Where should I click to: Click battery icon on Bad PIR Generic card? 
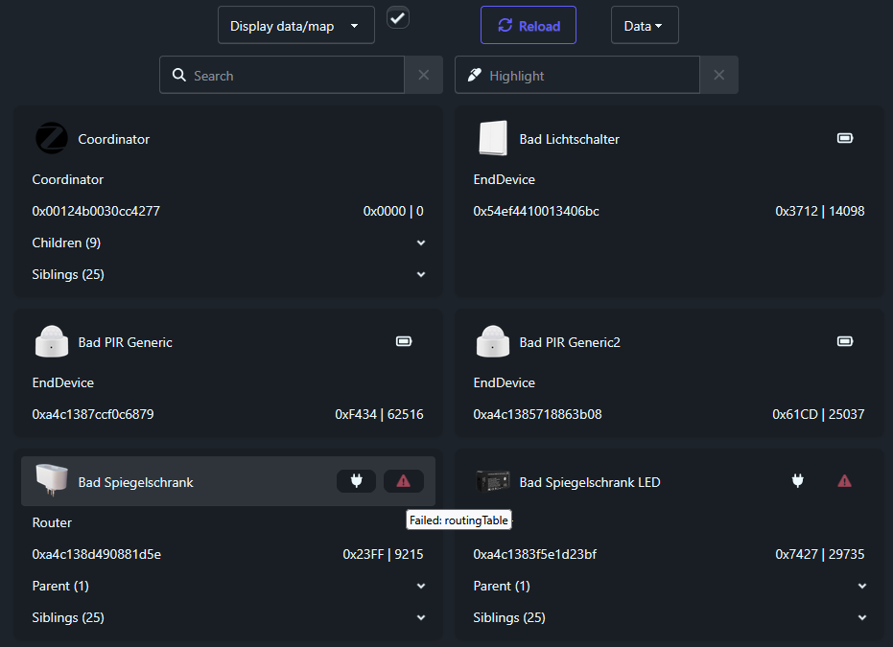click(x=404, y=341)
